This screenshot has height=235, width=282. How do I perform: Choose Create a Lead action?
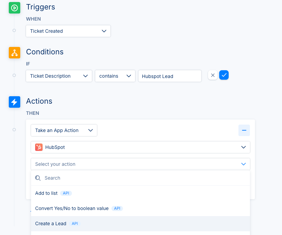pyautogui.click(x=140, y=224)
